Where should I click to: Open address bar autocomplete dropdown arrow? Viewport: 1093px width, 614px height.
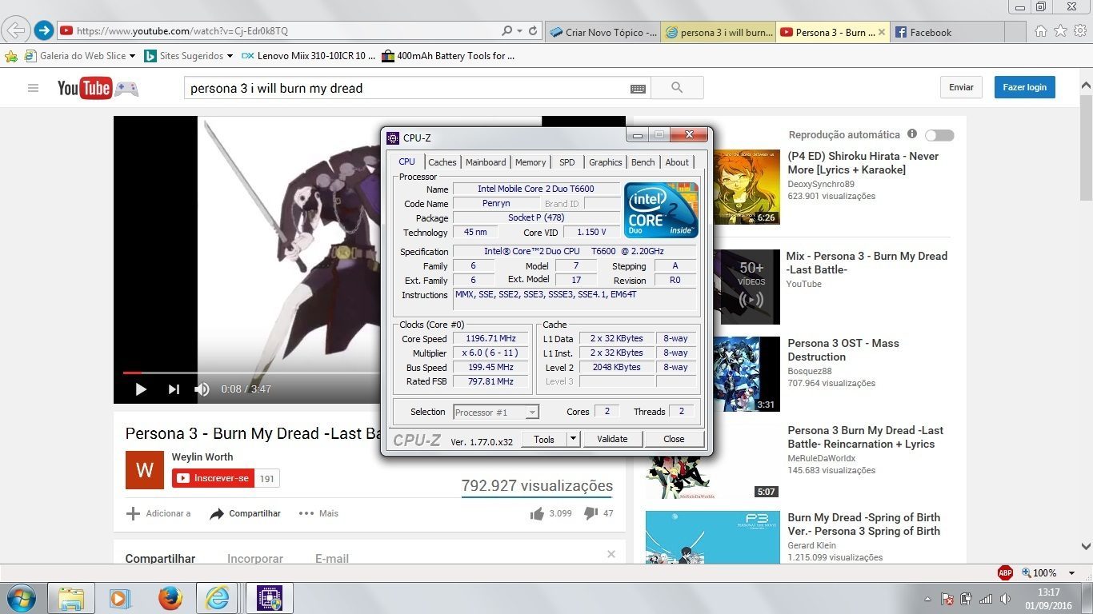[x=519, y=31]
